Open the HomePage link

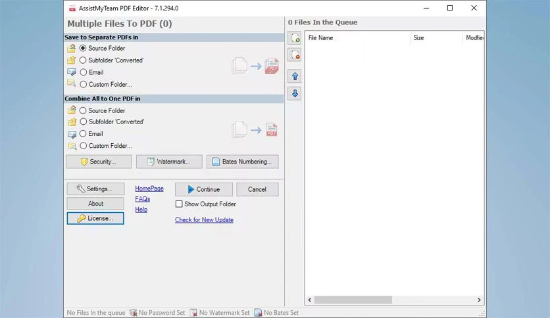coord(149,189)
